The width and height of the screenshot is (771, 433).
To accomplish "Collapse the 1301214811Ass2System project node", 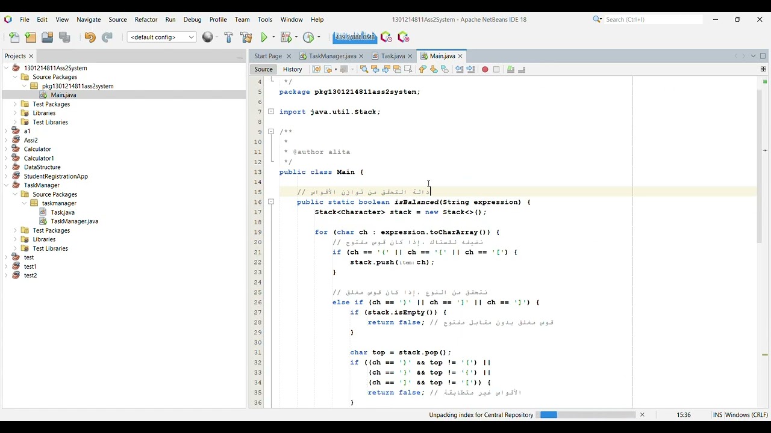I will (7, 68).
